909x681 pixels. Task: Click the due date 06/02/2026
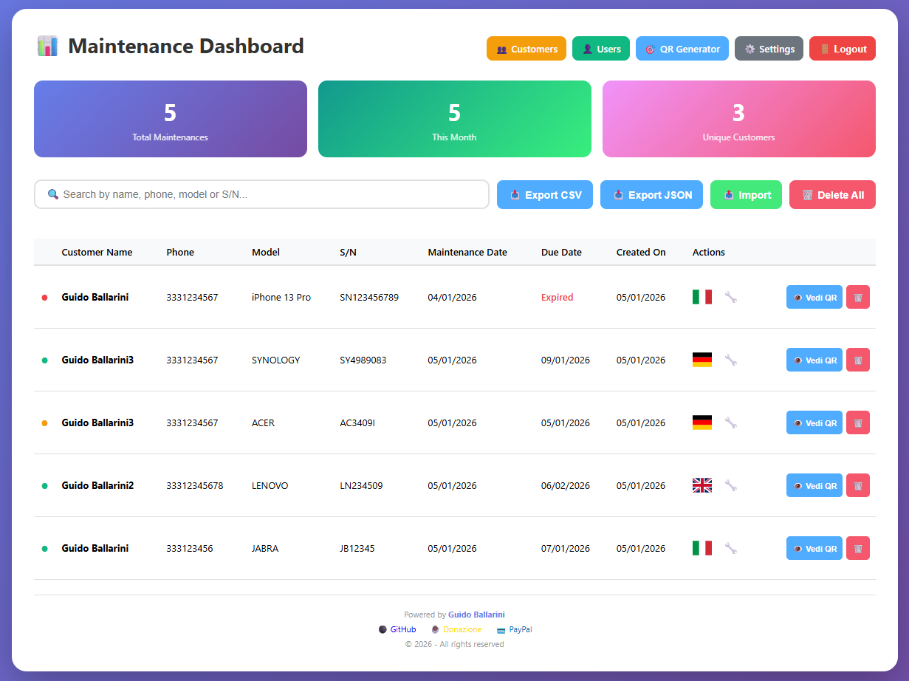pyautogui.click(x=566, y=485)
